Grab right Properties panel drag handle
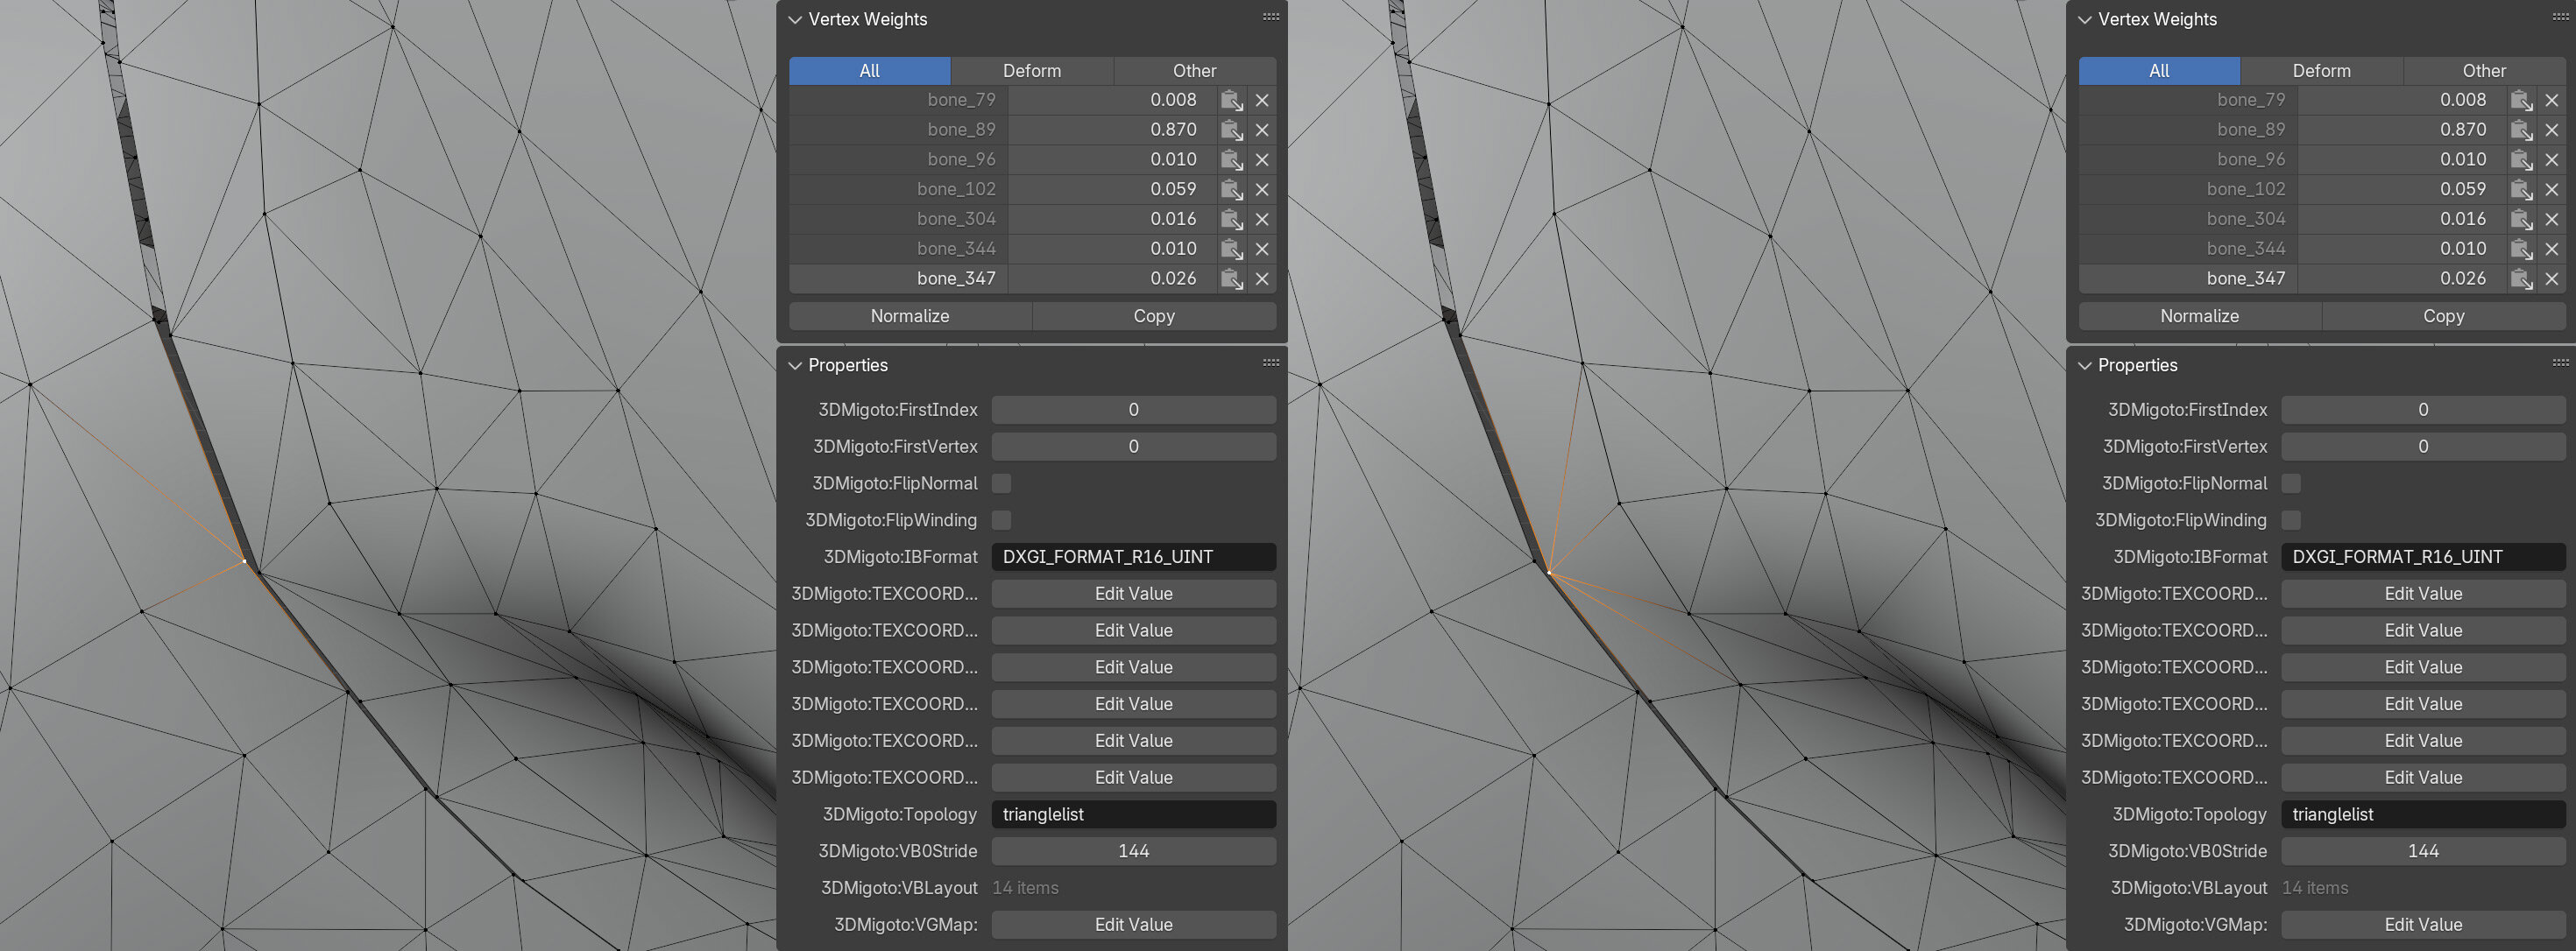Viewport: 2576px width, 951px height. click(x=2561, y=363)
